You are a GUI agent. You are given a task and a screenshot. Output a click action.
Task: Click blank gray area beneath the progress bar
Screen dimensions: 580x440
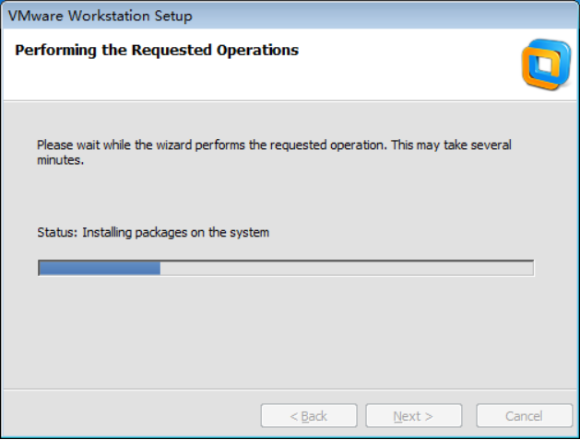[x=286, y=332]
